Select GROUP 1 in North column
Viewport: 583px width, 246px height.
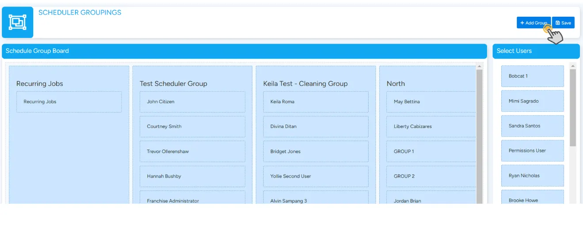(x=431, y=152)
